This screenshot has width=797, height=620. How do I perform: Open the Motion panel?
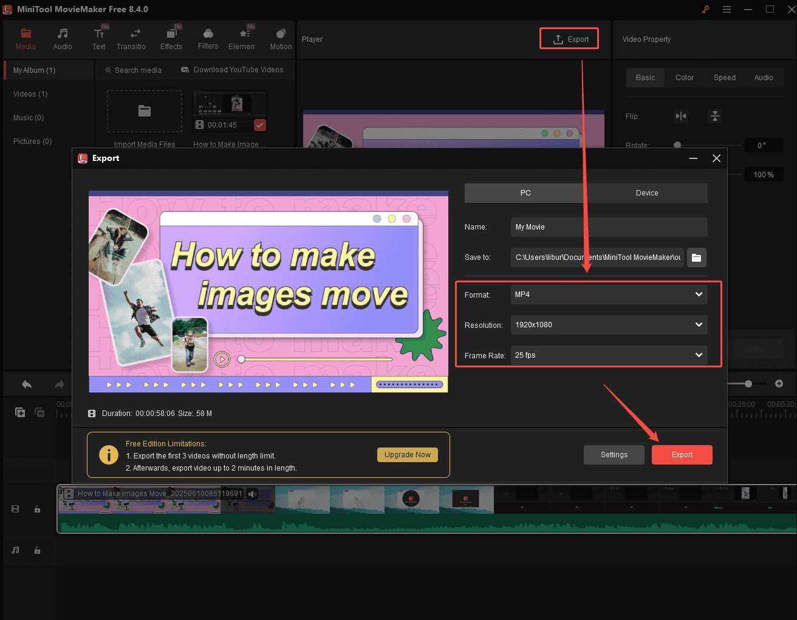coord(281,38)
